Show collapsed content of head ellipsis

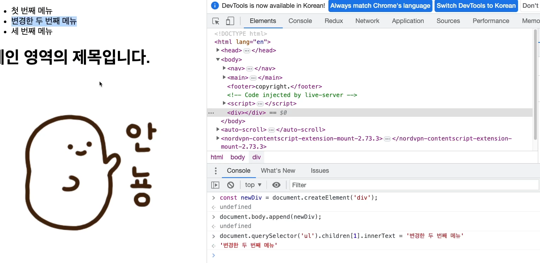tap(247, 51)
